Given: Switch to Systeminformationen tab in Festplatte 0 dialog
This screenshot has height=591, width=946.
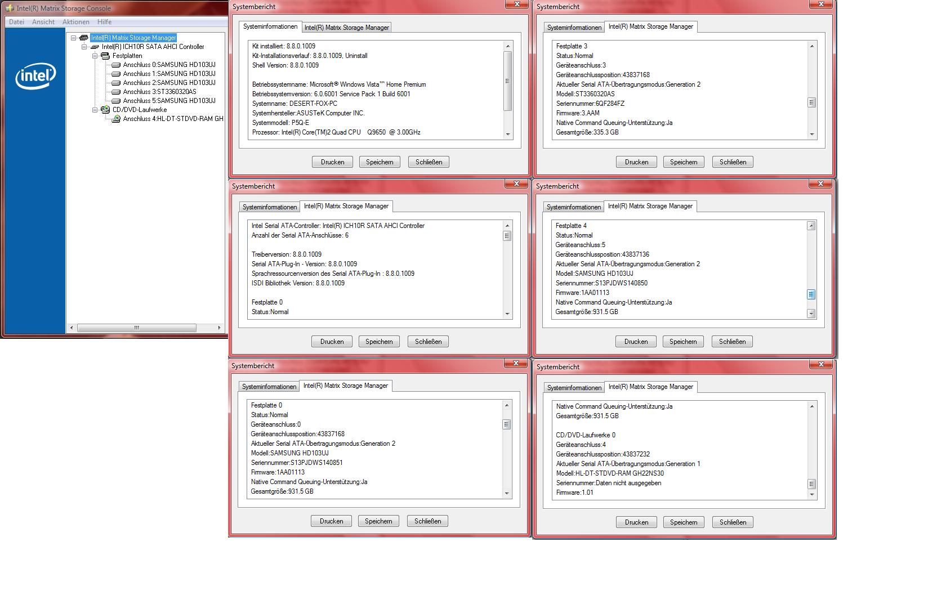Looking at the screenshot, I should pos(269,387).
